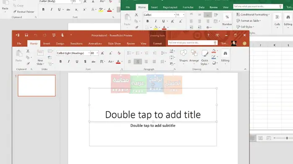Toggle Bold in PowerPoint font group
The image size is (293, 164).
coord(60,61)
